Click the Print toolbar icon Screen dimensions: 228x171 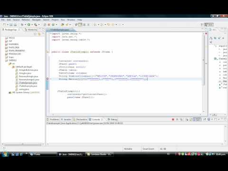click(15, 25)
